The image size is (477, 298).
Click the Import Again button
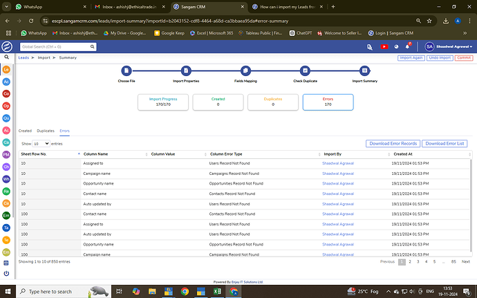pyautogui.click(x=411, y=58)
